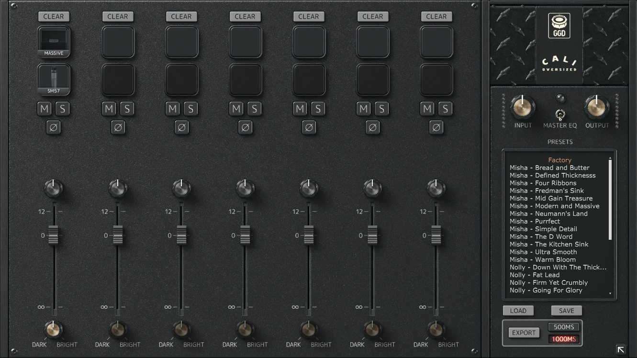
Task: Mute the sixth channel
Action: [364, 109]
